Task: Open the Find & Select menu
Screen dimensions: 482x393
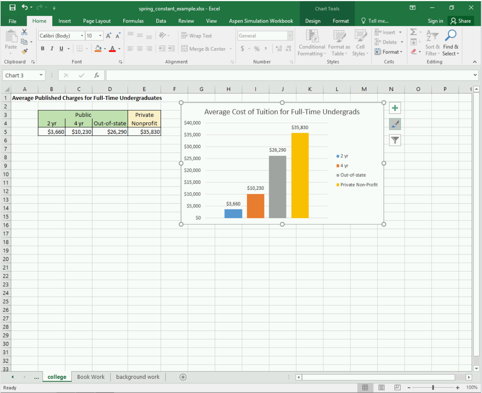Action: [x=451, y=43]
